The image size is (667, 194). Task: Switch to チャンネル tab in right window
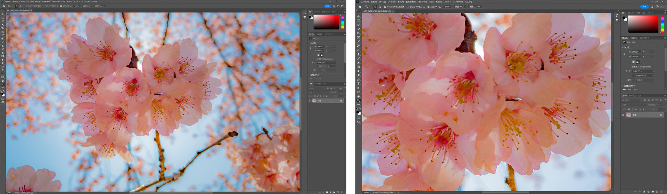pos(632,96)
